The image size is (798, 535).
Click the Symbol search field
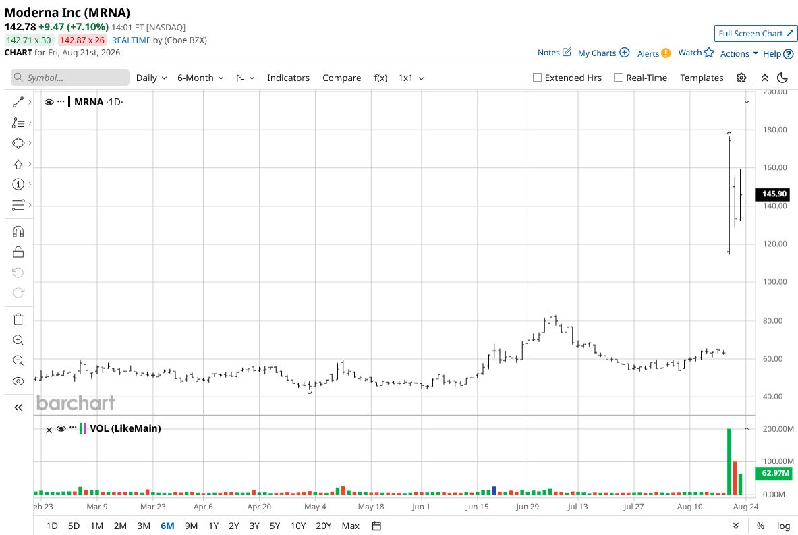69,78
